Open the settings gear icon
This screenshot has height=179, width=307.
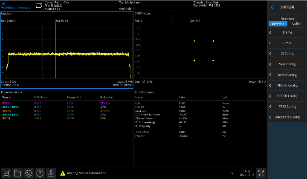pos(29,173)
